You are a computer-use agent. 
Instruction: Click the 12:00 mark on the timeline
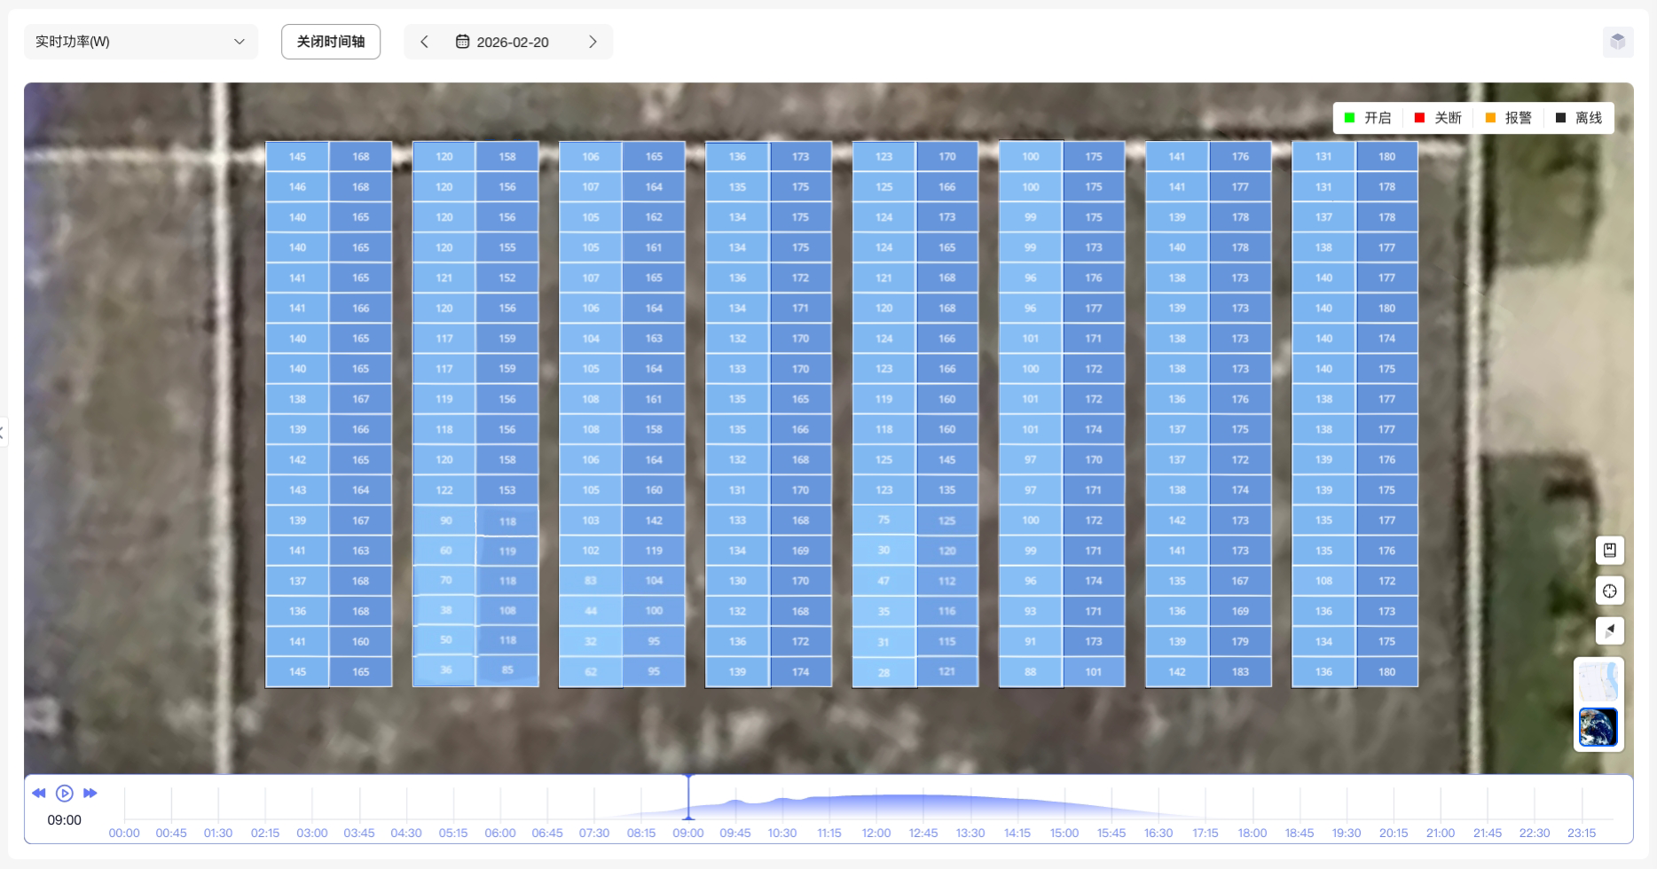pyautogui.click(x=876, y=833)
